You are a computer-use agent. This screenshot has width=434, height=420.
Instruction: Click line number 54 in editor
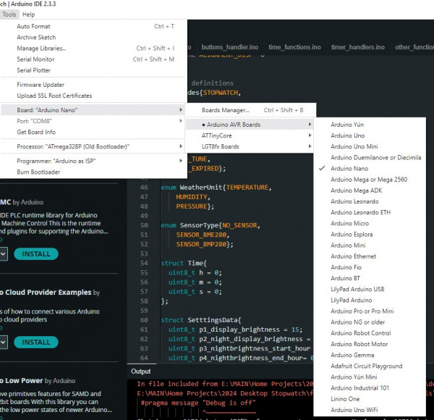click(144, 263)
